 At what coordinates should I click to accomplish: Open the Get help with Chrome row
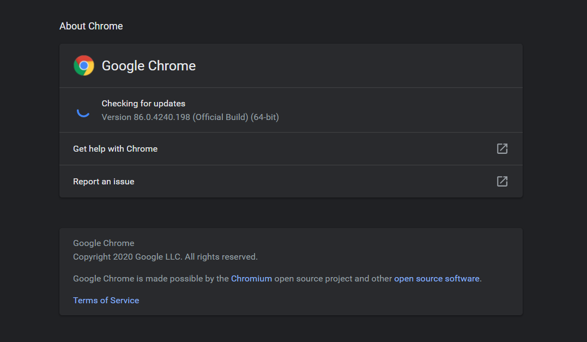point(116,149)
